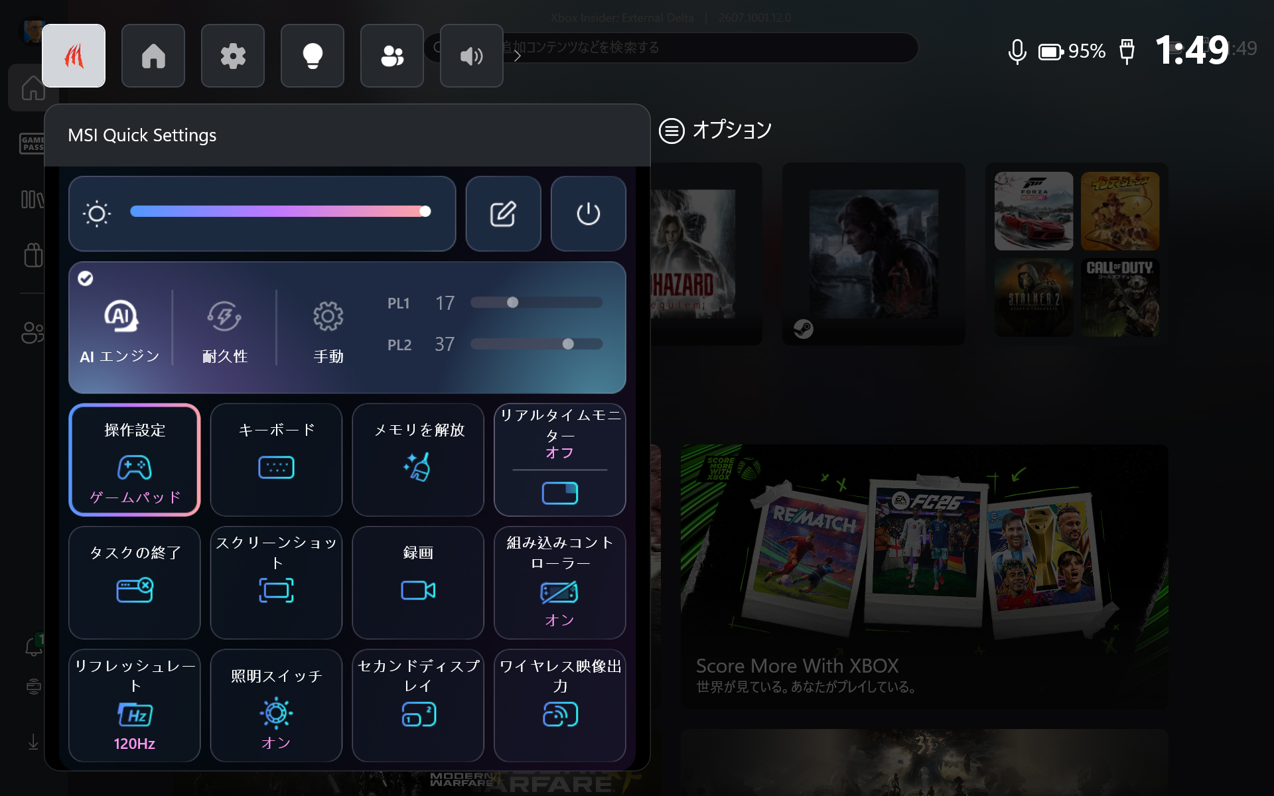The width and height of the screenshot is (1274, 796).
Task: Click メモリを解放 free memory tile
Action: pyautogui.click(x=418, y=460)
